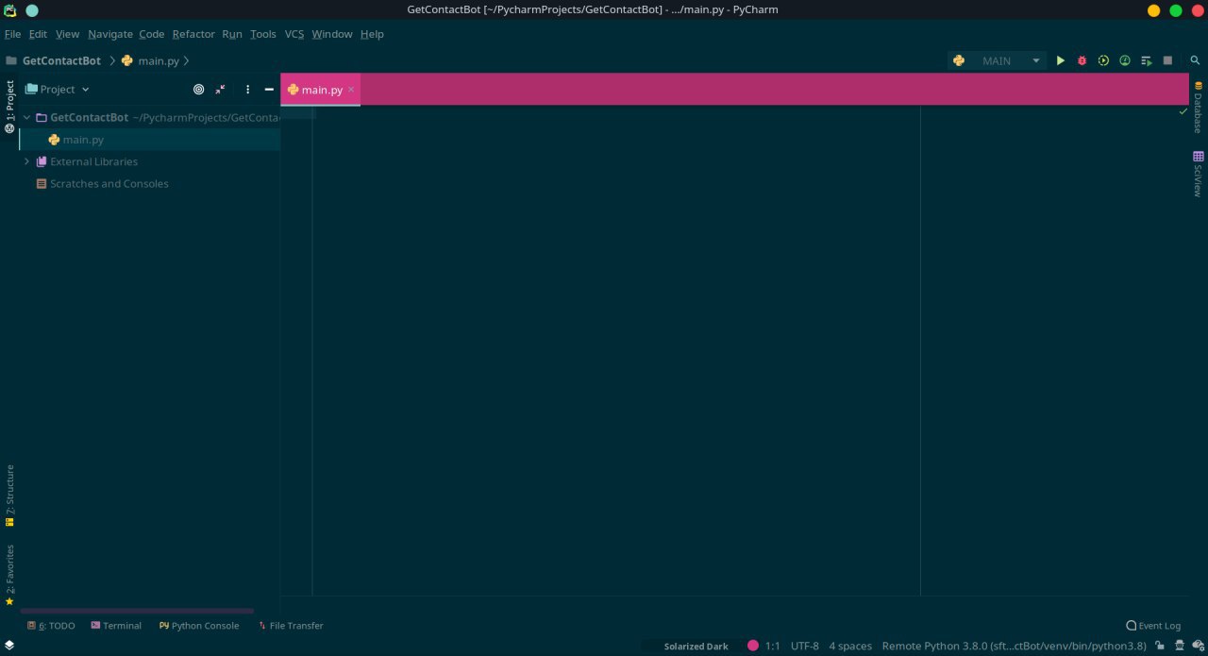
Task: Toggle the 7: Structure side tab
Action: (x=9, y=496)
